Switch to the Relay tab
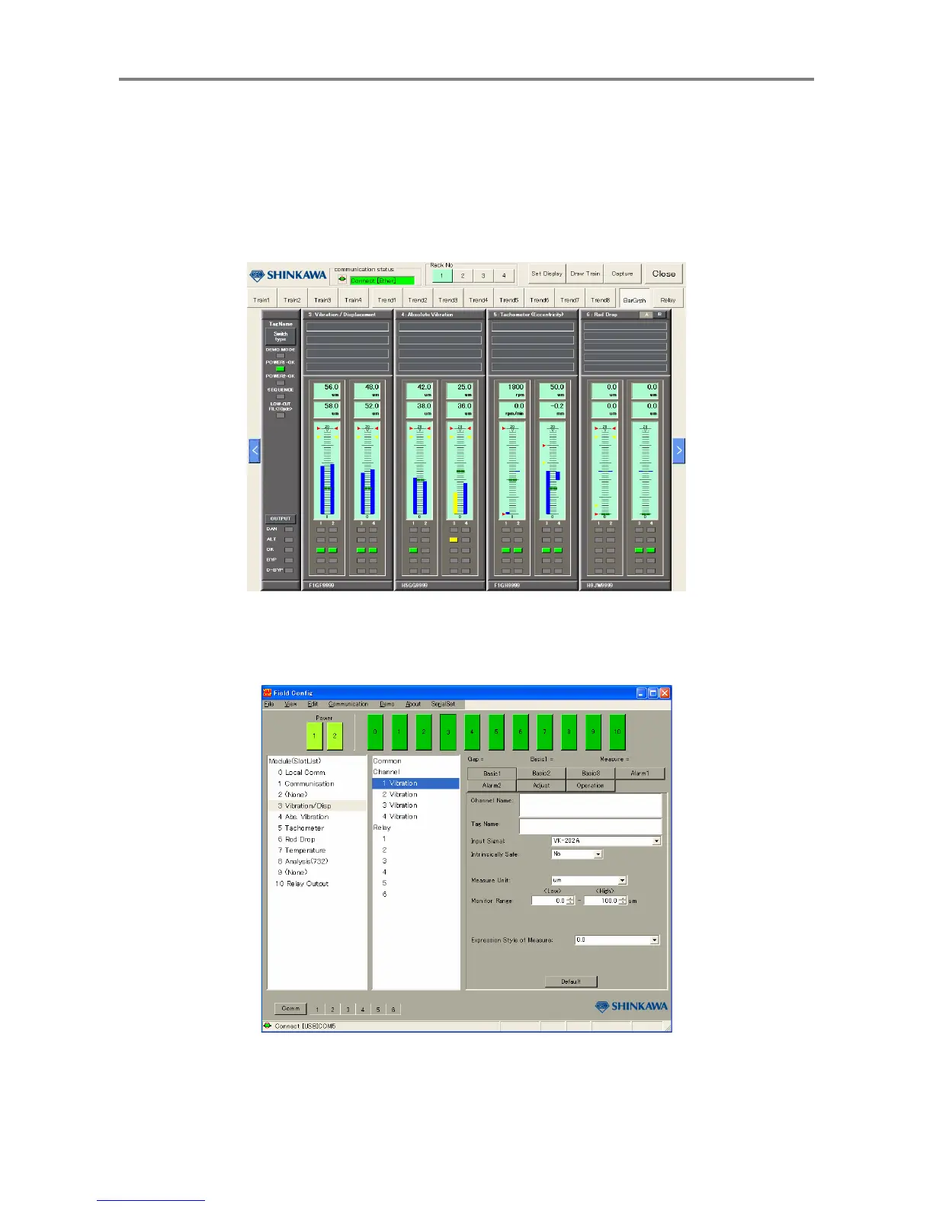933x1207 pixels. tap(668, 299)
